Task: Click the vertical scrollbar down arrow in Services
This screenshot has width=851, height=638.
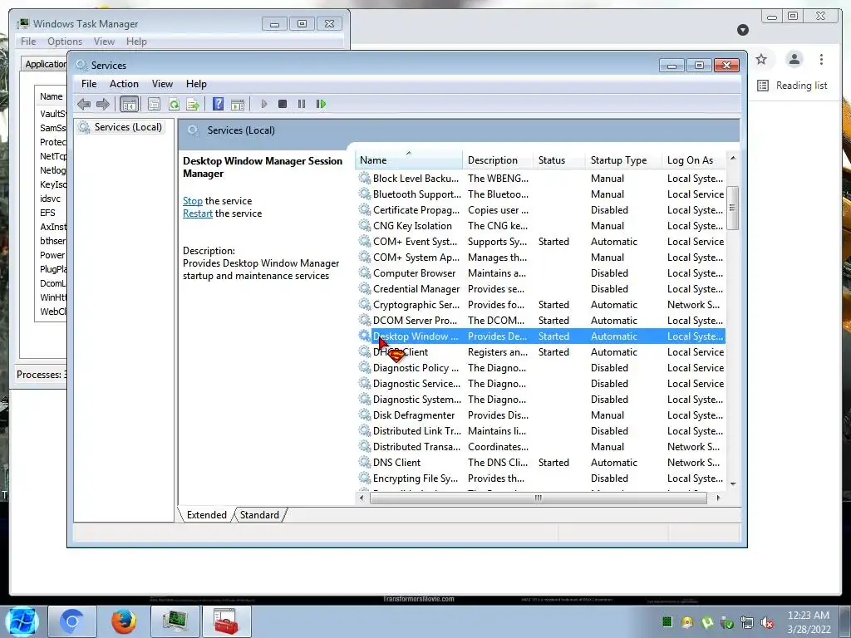Action: (733, 484)
